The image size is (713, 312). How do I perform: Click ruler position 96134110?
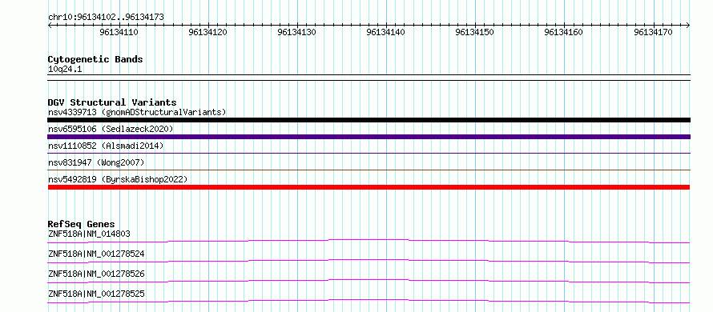(119, 32)
